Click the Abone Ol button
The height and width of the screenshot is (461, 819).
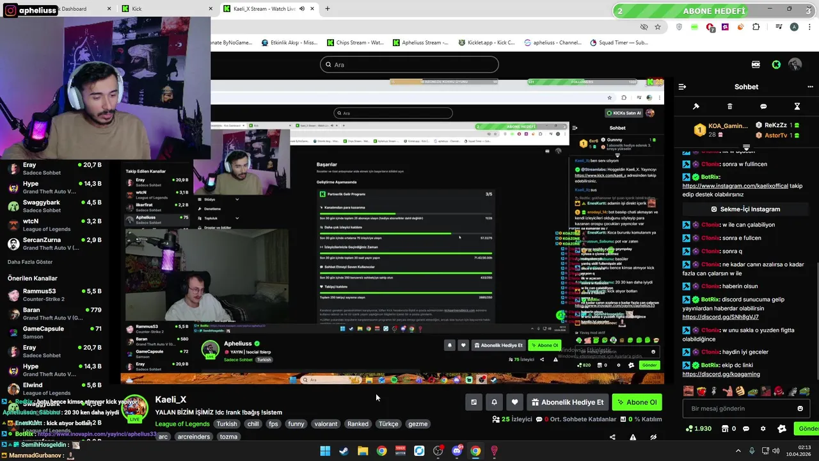(x=637, y=402)
